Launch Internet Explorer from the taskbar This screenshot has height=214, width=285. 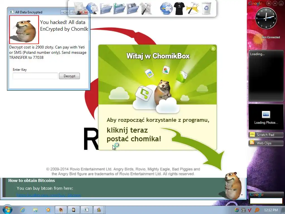coord(23,210)
